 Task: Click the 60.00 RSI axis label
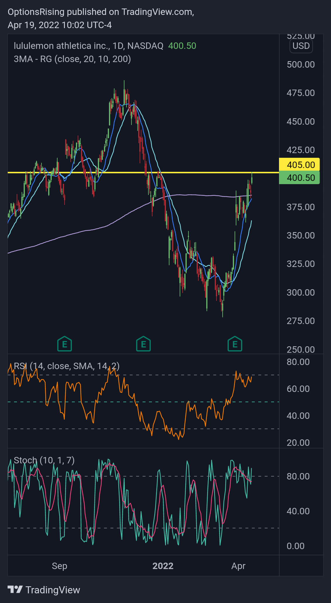298,389
